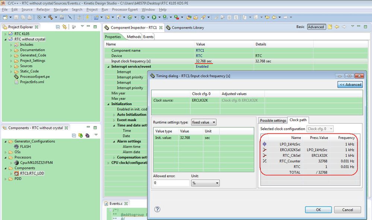Close the Component Inspector RTC1 tab
Image resolution: width=372 pixels, height=220 pixels.
(x=161, y=27)
